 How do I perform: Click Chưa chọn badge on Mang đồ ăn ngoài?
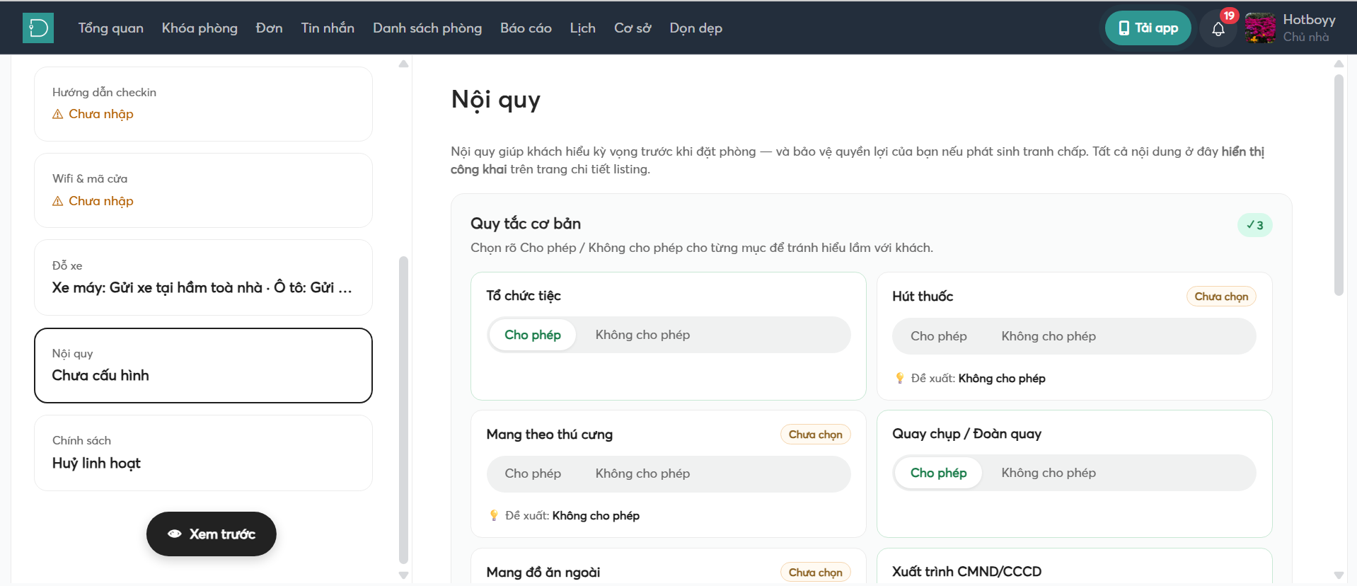click(815, 573)
